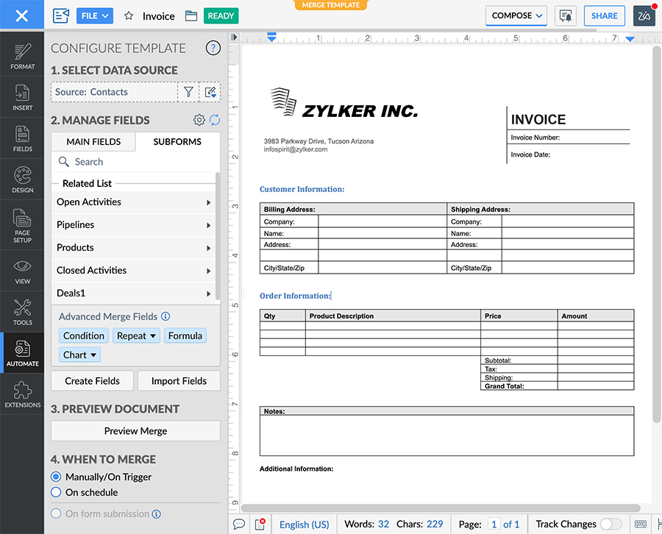Open the Design panel in sidebar

click(22, 180)
